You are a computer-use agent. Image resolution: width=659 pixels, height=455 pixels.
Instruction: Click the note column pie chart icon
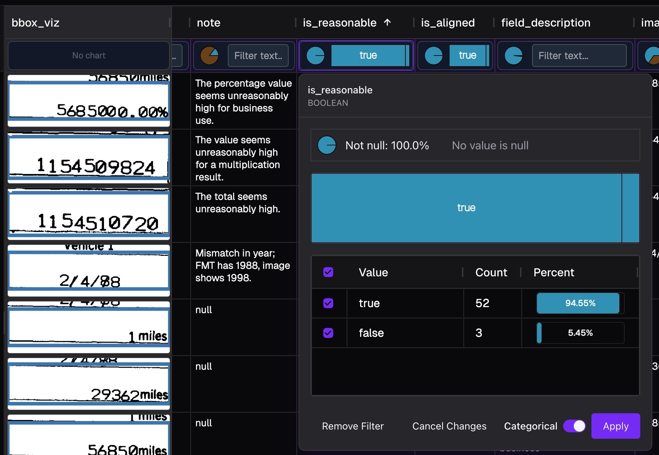pyautogui.click(x=209, y=56)
